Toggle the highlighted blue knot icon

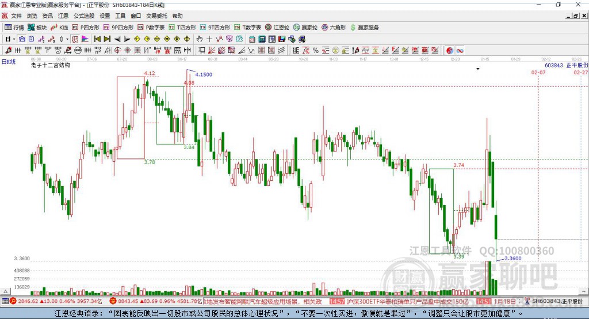tap(22, 39)
